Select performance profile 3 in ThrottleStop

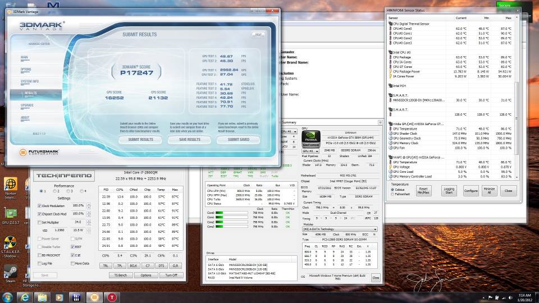tap(68, 191)
